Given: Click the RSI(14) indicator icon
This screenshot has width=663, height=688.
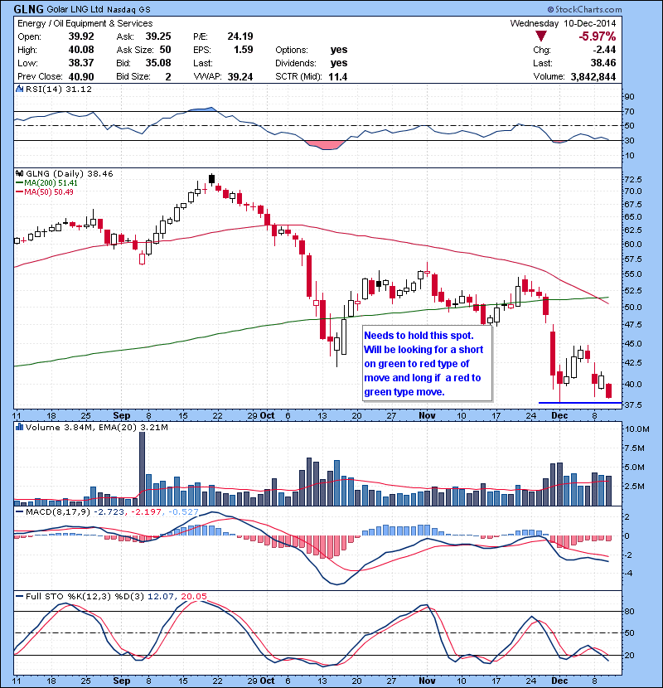Looking at the screenshot, I should pos(19,89).
